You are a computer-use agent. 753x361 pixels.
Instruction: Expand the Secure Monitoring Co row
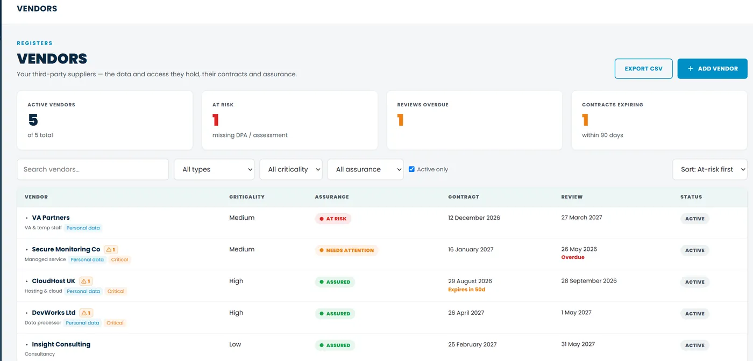(27, 250)
